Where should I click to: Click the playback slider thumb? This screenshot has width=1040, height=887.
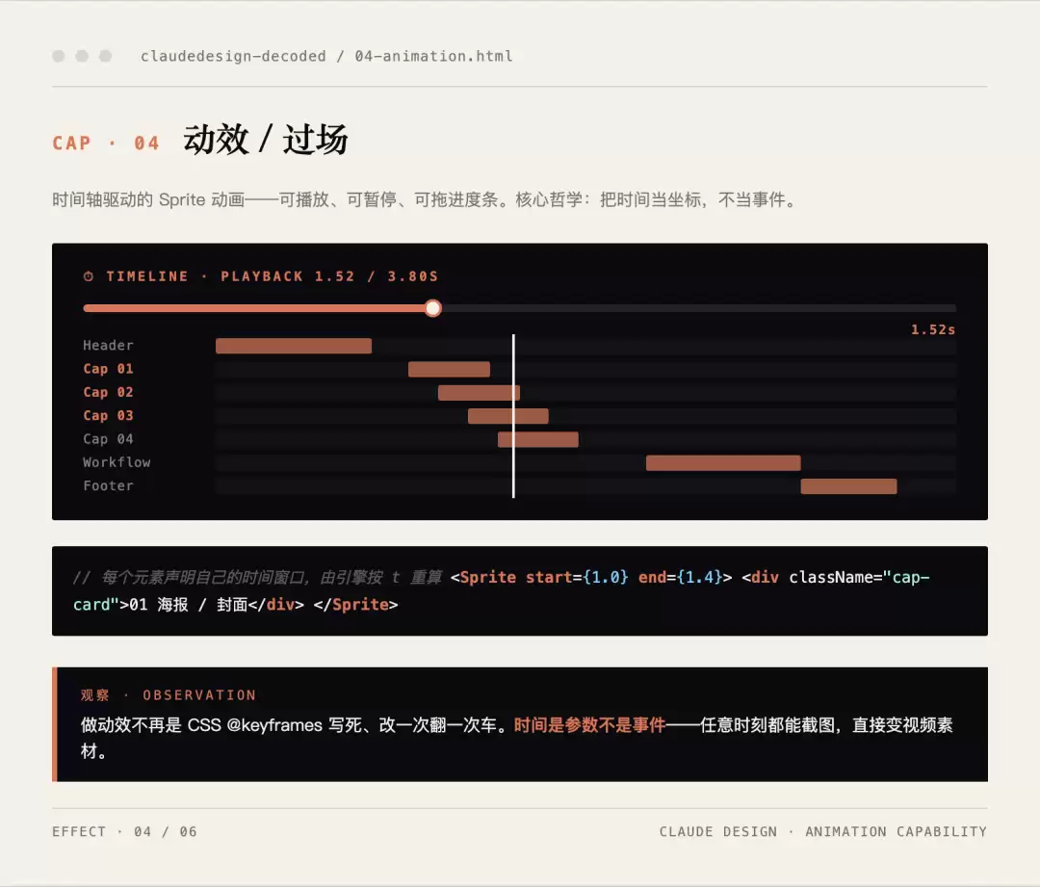coord(433,308)
